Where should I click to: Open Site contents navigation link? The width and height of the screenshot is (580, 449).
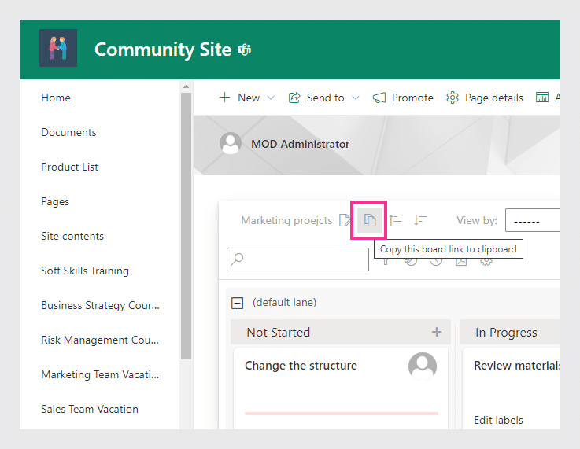tap(72, 236)
